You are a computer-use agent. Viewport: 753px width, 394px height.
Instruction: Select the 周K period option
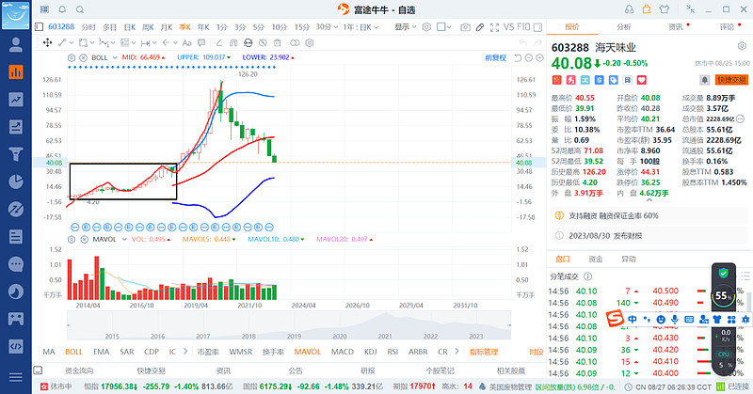click(148, 27)
